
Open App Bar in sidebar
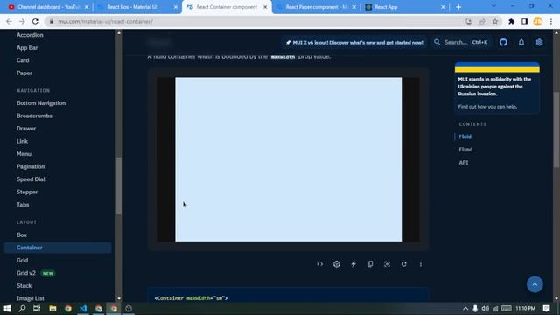(27, 47)
